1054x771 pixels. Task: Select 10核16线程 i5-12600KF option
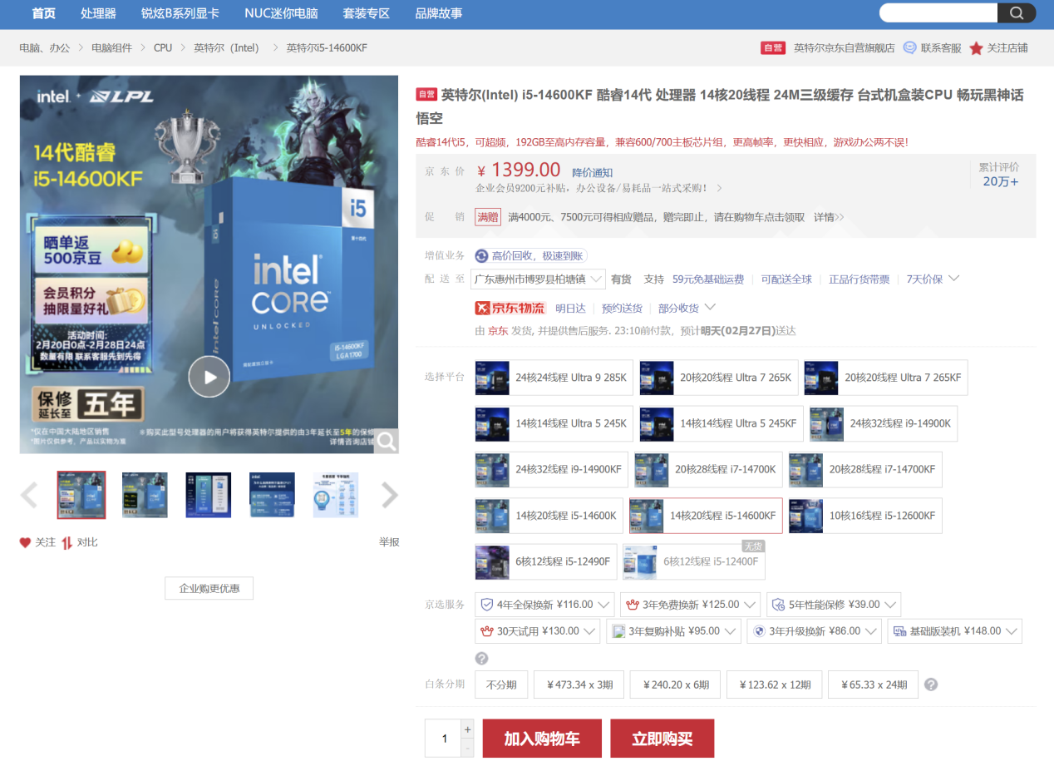coord(865,516)
